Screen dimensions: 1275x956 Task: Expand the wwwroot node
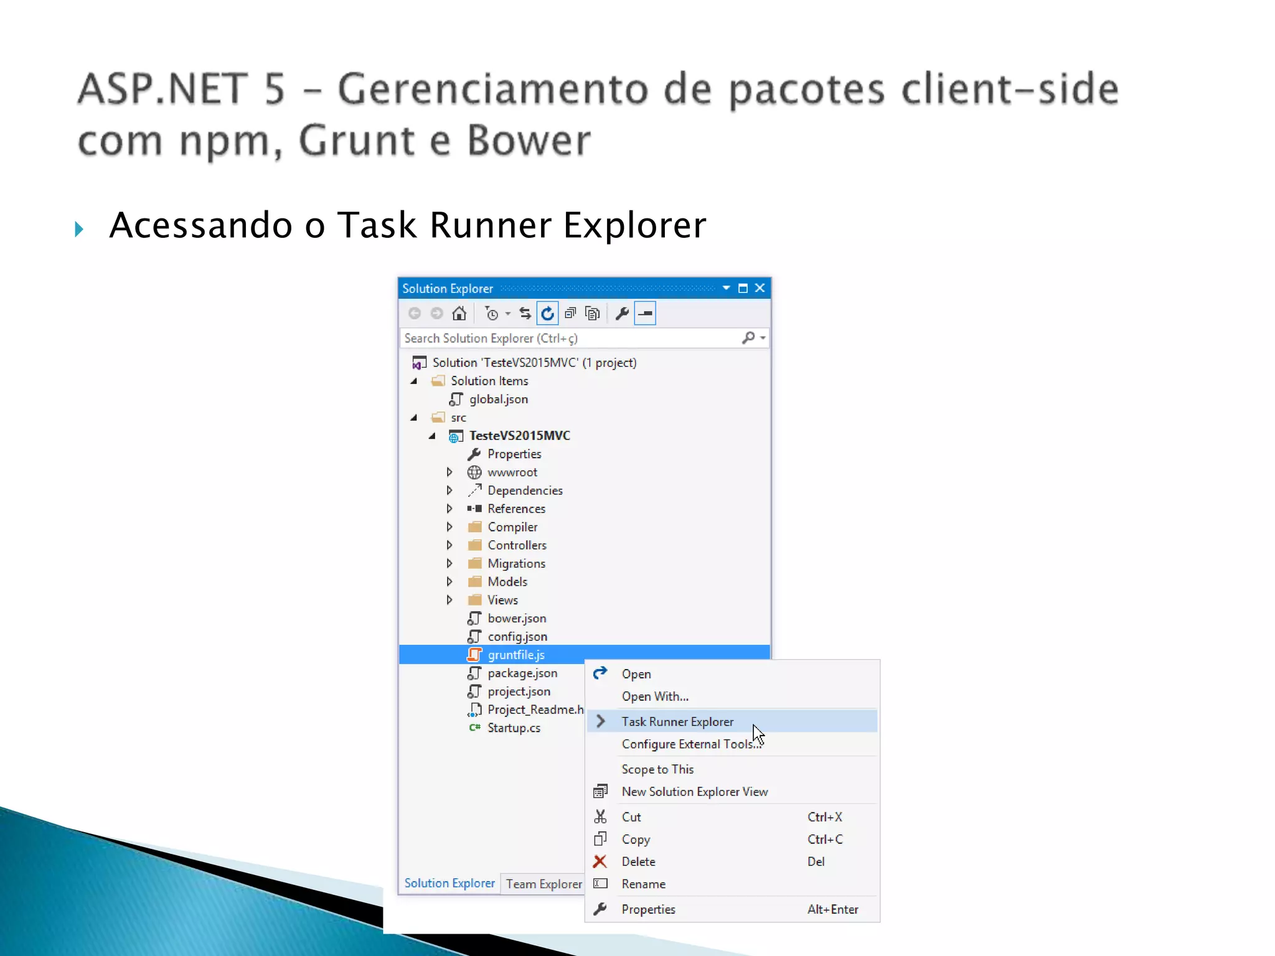pyautogui.click(x=449, y=472)
